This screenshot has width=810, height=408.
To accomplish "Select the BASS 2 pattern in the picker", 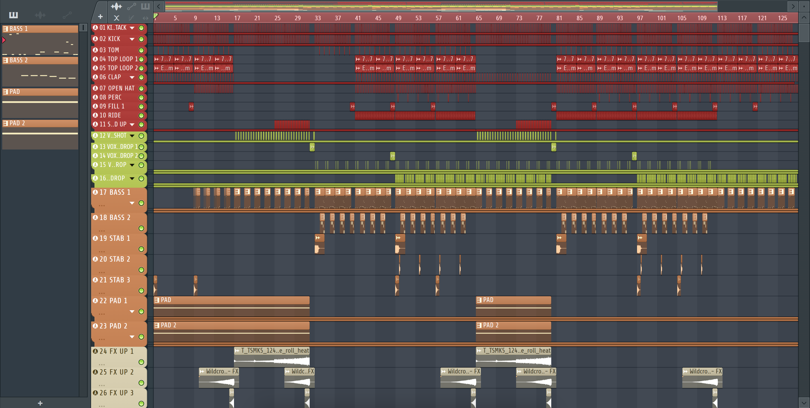I will tap(40, 71).
